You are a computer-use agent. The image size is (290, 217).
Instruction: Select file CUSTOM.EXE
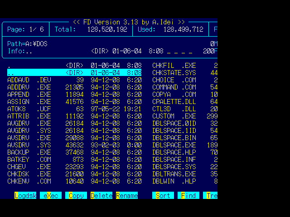185,116
